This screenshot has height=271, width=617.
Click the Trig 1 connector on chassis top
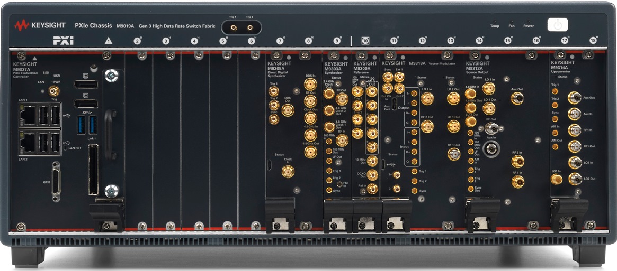[x=234, y=24]
